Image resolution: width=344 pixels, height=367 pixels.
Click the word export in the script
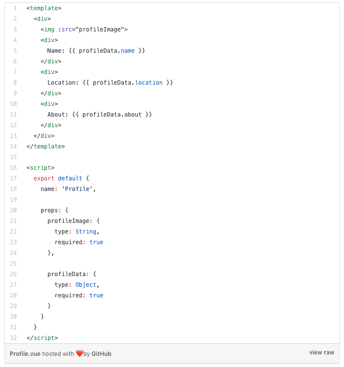click(x=44, y=178)
